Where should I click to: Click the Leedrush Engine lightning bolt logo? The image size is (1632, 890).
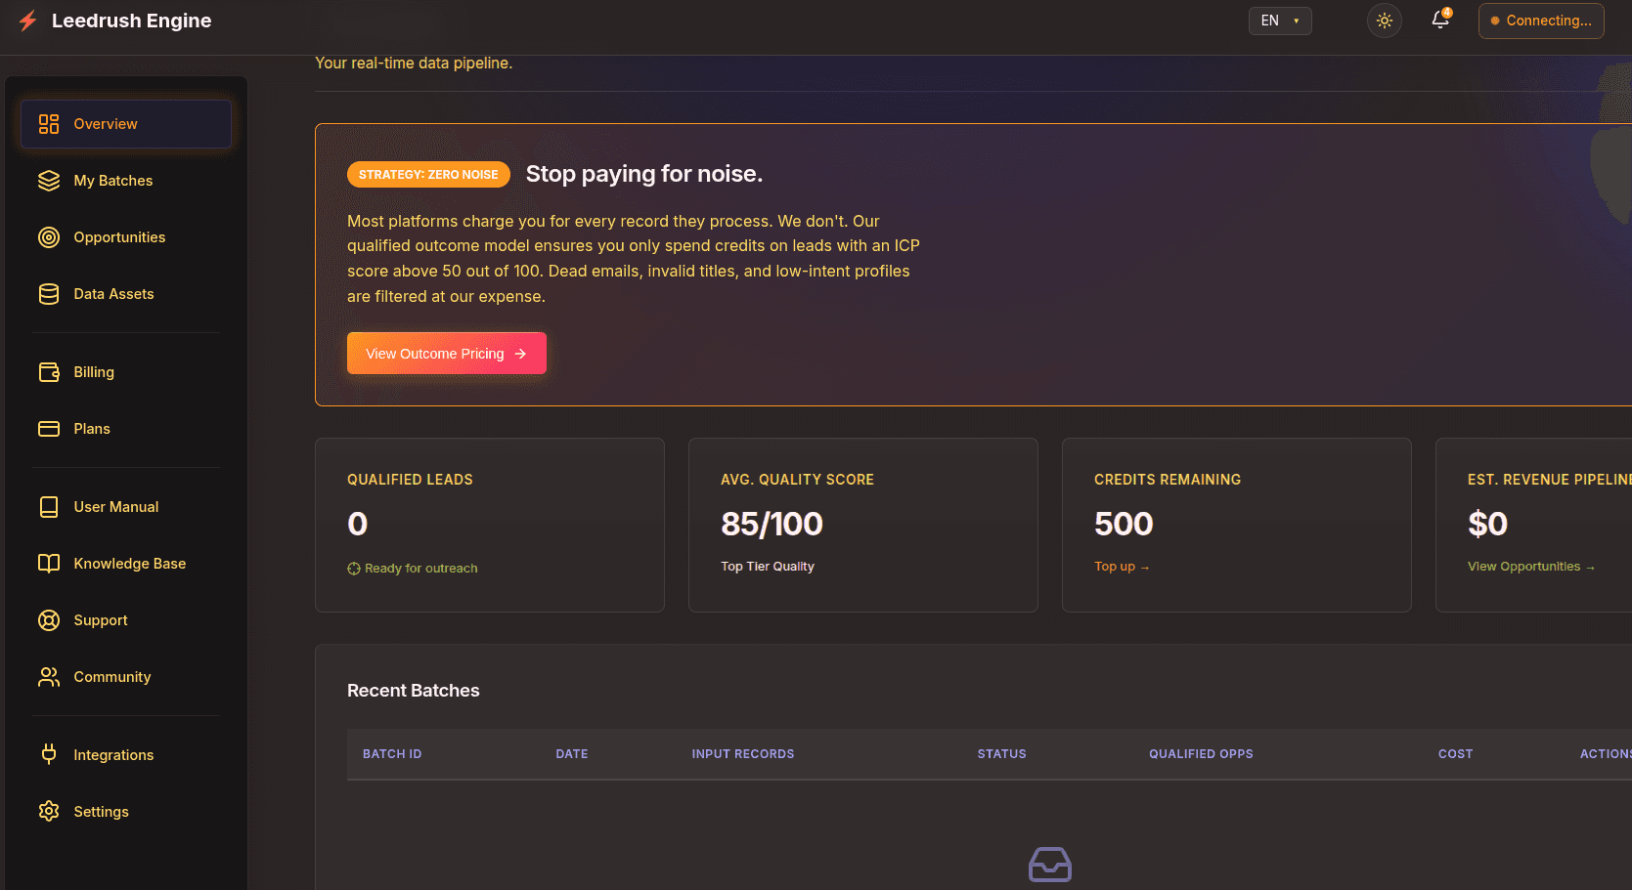tap(28, 20)
